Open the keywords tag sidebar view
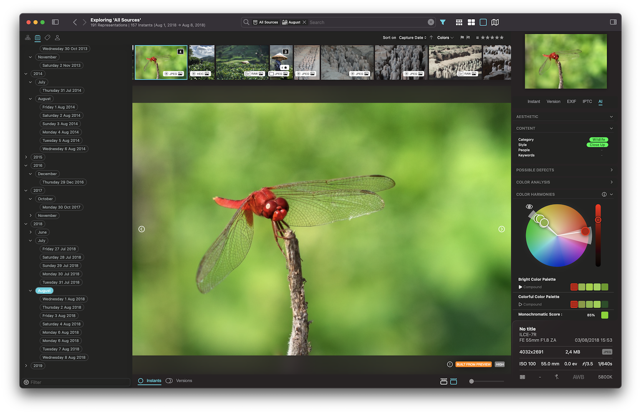Viewport: 641px width, 414px height. point(48,37)
